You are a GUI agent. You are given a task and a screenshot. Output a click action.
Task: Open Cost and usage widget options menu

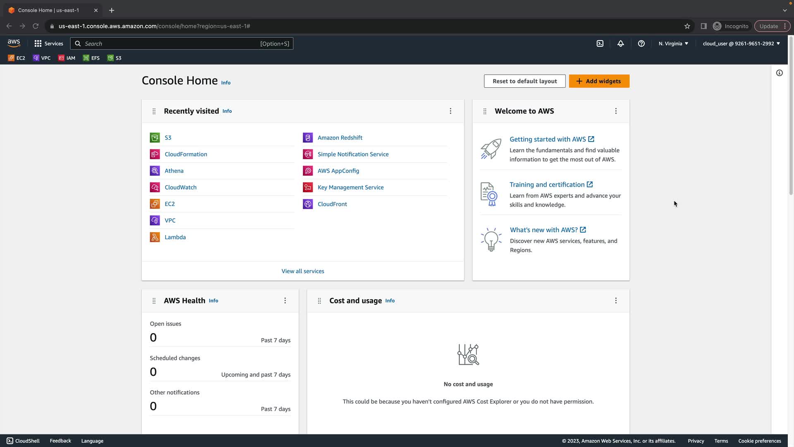click(x=616, y=300)
